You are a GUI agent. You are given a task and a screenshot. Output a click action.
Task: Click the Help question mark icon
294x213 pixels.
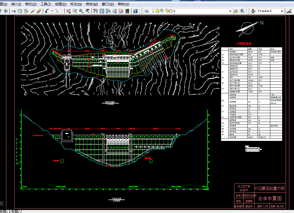(135, 11)
